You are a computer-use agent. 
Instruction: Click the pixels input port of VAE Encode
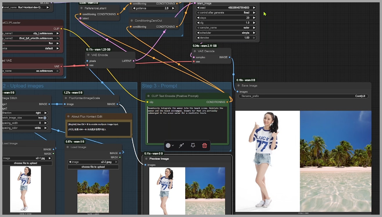(x=87, y=61)
